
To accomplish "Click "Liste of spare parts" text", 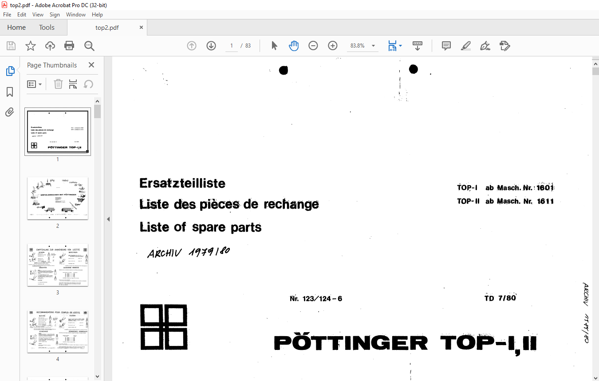I will (201, 227).
